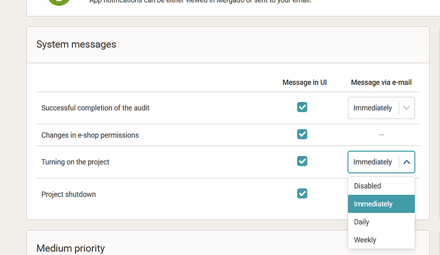Click the Successful completion of the audit label
The height and width of the screenshot is (255, 440).
coord(95,108)
